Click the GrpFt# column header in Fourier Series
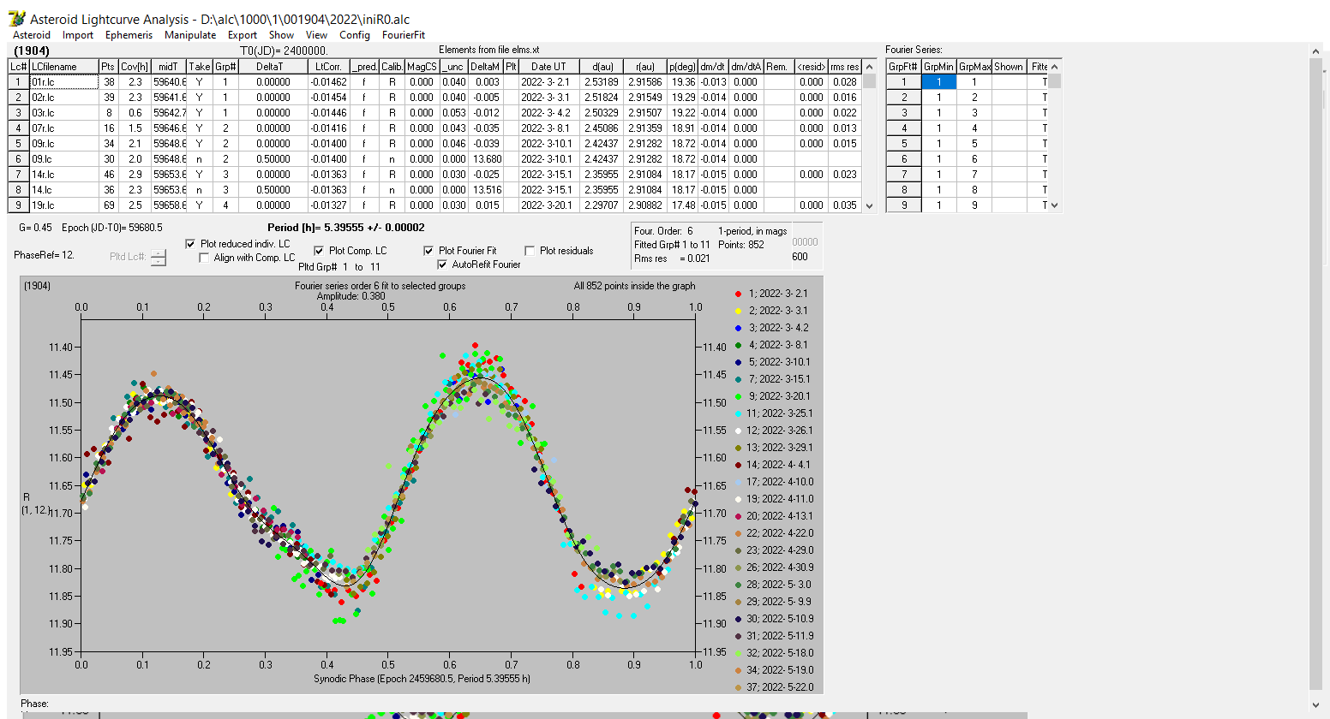 click(x=903, y=67)
